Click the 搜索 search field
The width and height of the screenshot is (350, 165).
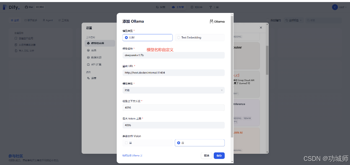[x=323, y=20]
